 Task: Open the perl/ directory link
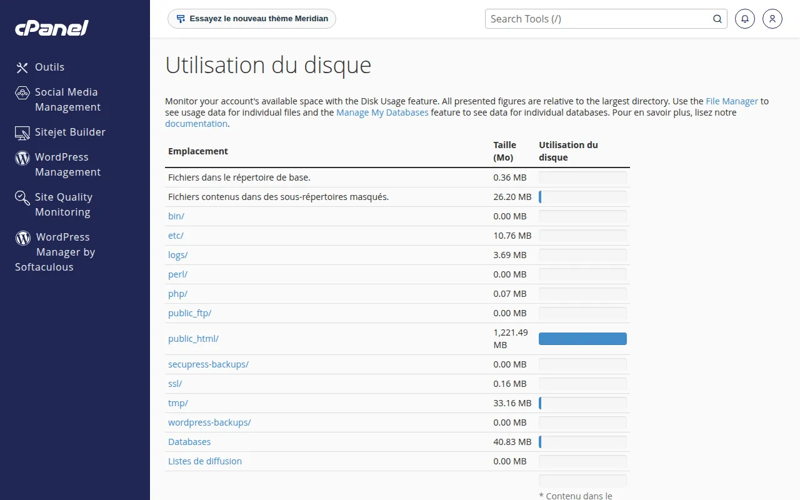coord(177,274)
